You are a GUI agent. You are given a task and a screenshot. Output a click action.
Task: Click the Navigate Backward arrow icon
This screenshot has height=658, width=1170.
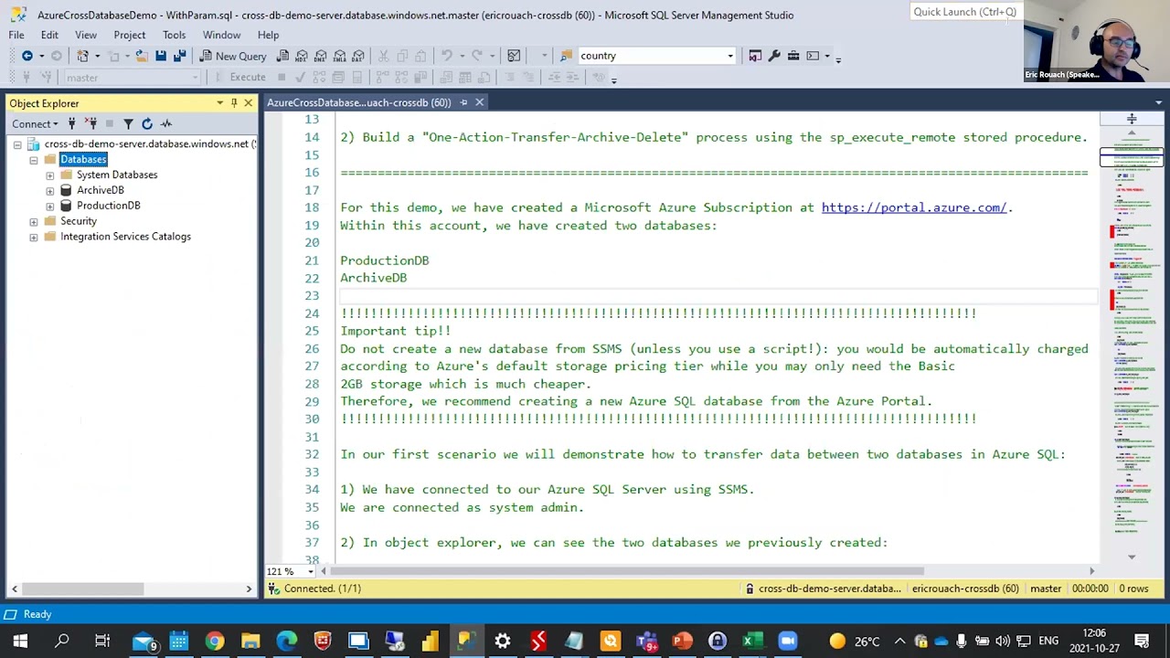click(x=27, y=56)
